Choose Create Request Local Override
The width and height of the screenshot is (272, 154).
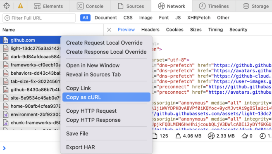click(x=106, y=43)
